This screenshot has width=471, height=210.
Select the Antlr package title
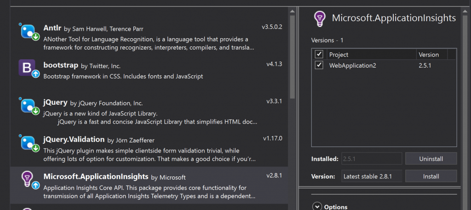pos(52,28)
